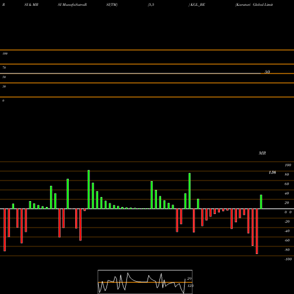Click the white RSI line at level 50

coord(131,73)
